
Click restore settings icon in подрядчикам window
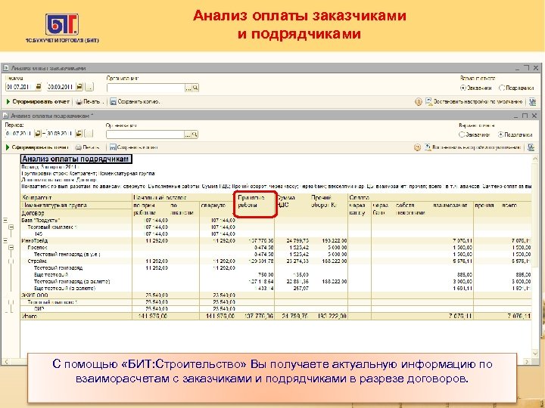[x=428, y=147]
